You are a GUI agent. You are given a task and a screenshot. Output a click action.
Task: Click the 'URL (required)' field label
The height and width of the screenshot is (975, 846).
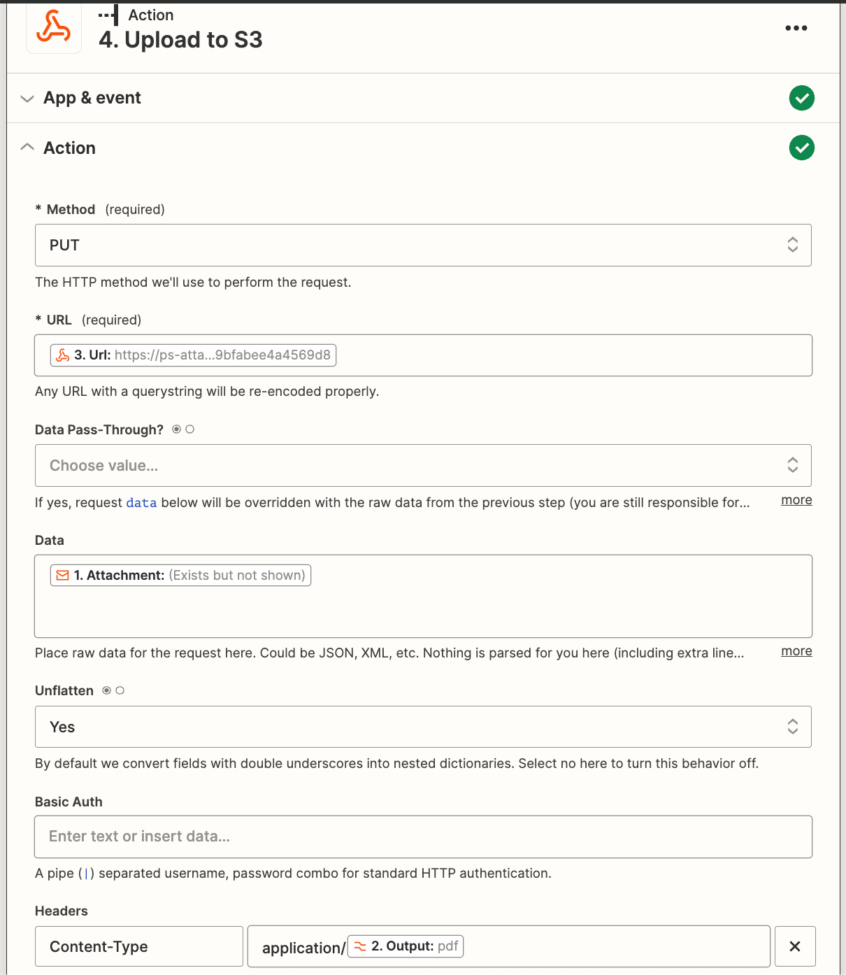88,320
